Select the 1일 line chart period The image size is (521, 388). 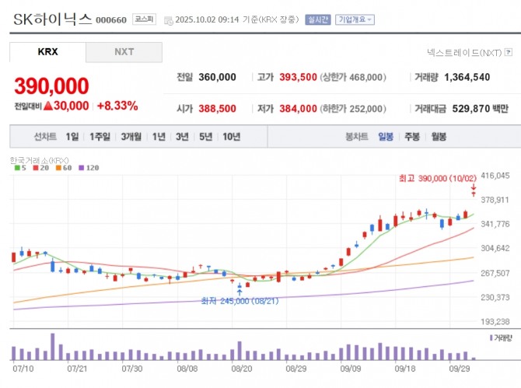pos(72,137)
